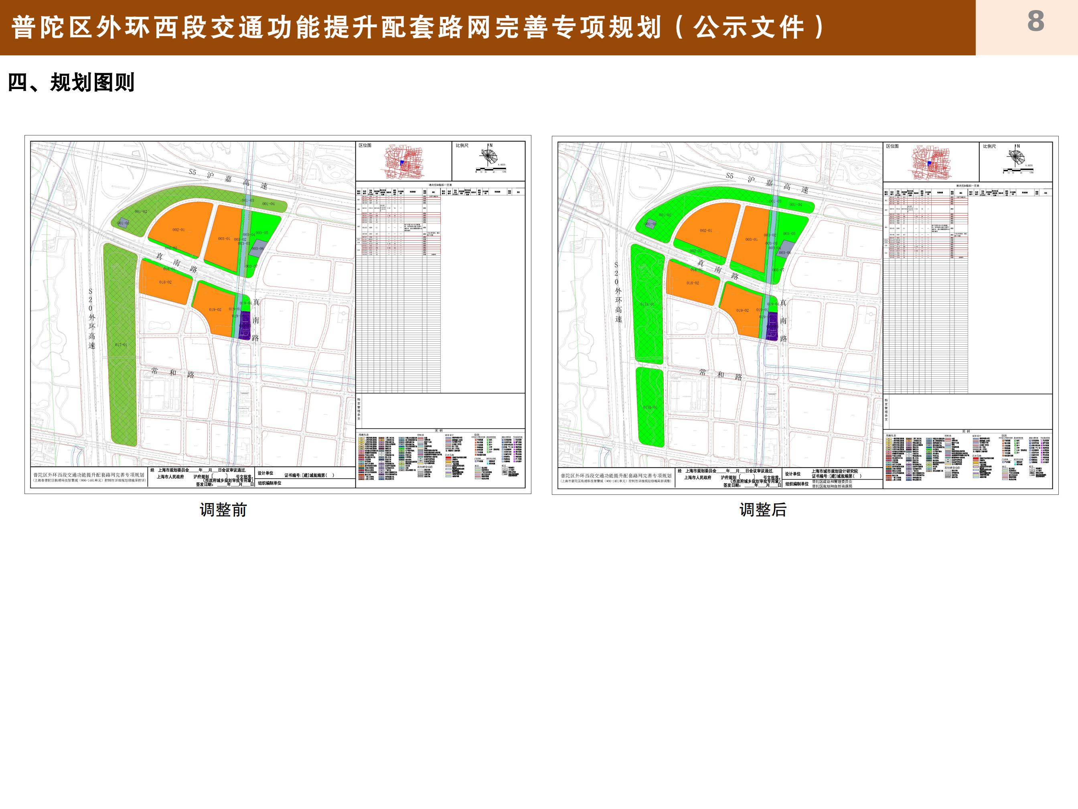Click the red 区位图 location inset in 调整后 map
The height and width of the screenshot is (809, 1078).
click(931, 163)
